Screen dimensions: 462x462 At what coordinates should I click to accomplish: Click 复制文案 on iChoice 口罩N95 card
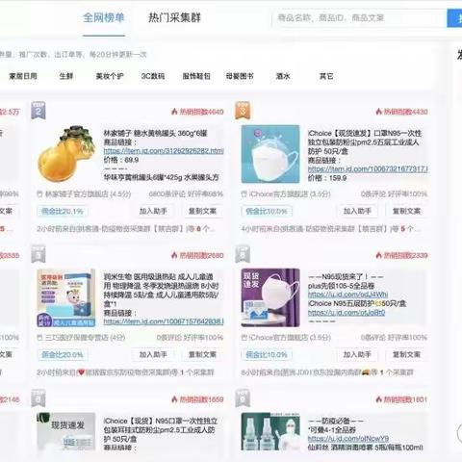[x=406, y=211]
